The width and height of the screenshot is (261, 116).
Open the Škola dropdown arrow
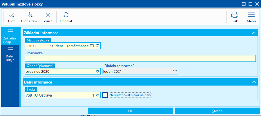[97, 95]
